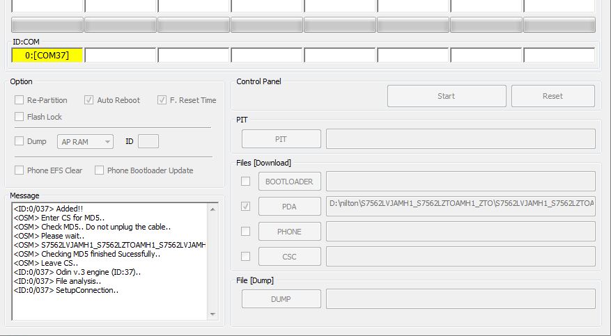Image resolution: width=611 pixels, height=336 pixels.
Task: Enable the Re-Partition checkbox
Action: pos(20,100)
